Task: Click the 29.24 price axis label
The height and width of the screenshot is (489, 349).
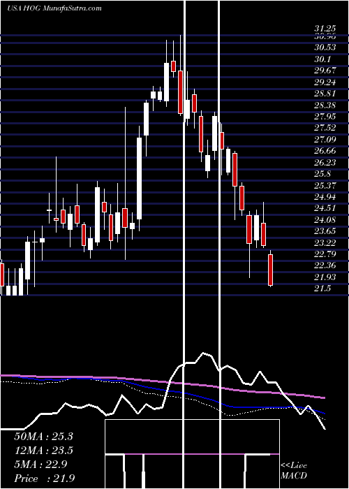Action: (325, 82)
